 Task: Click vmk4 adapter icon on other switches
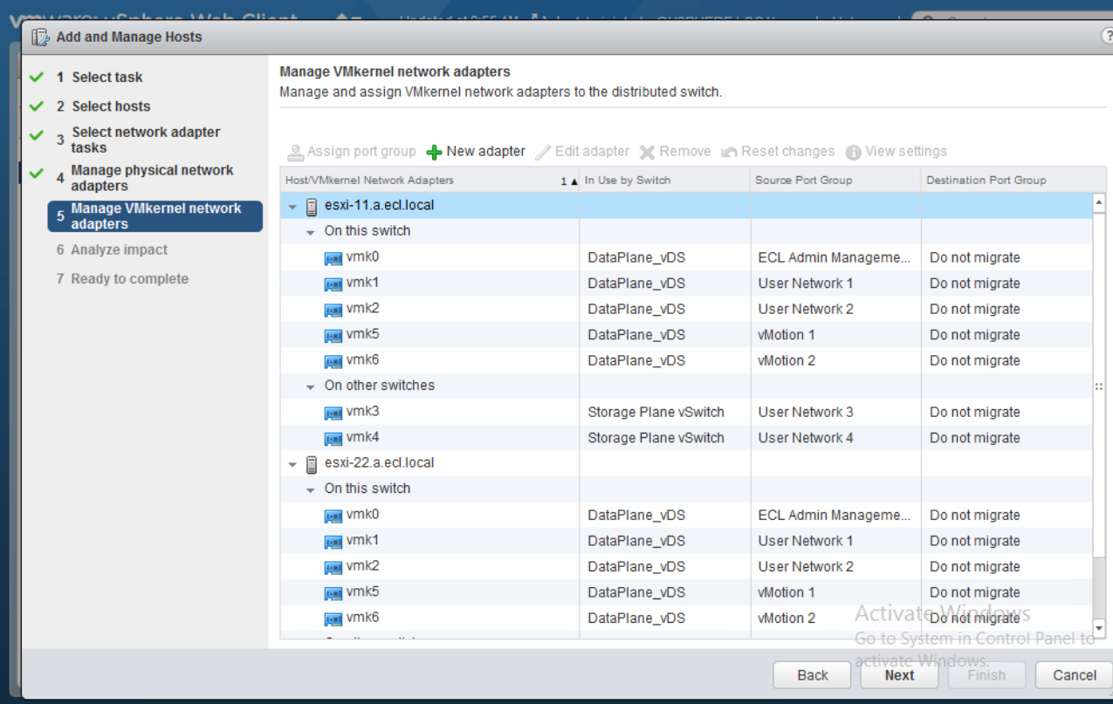[x=333, y=439]
